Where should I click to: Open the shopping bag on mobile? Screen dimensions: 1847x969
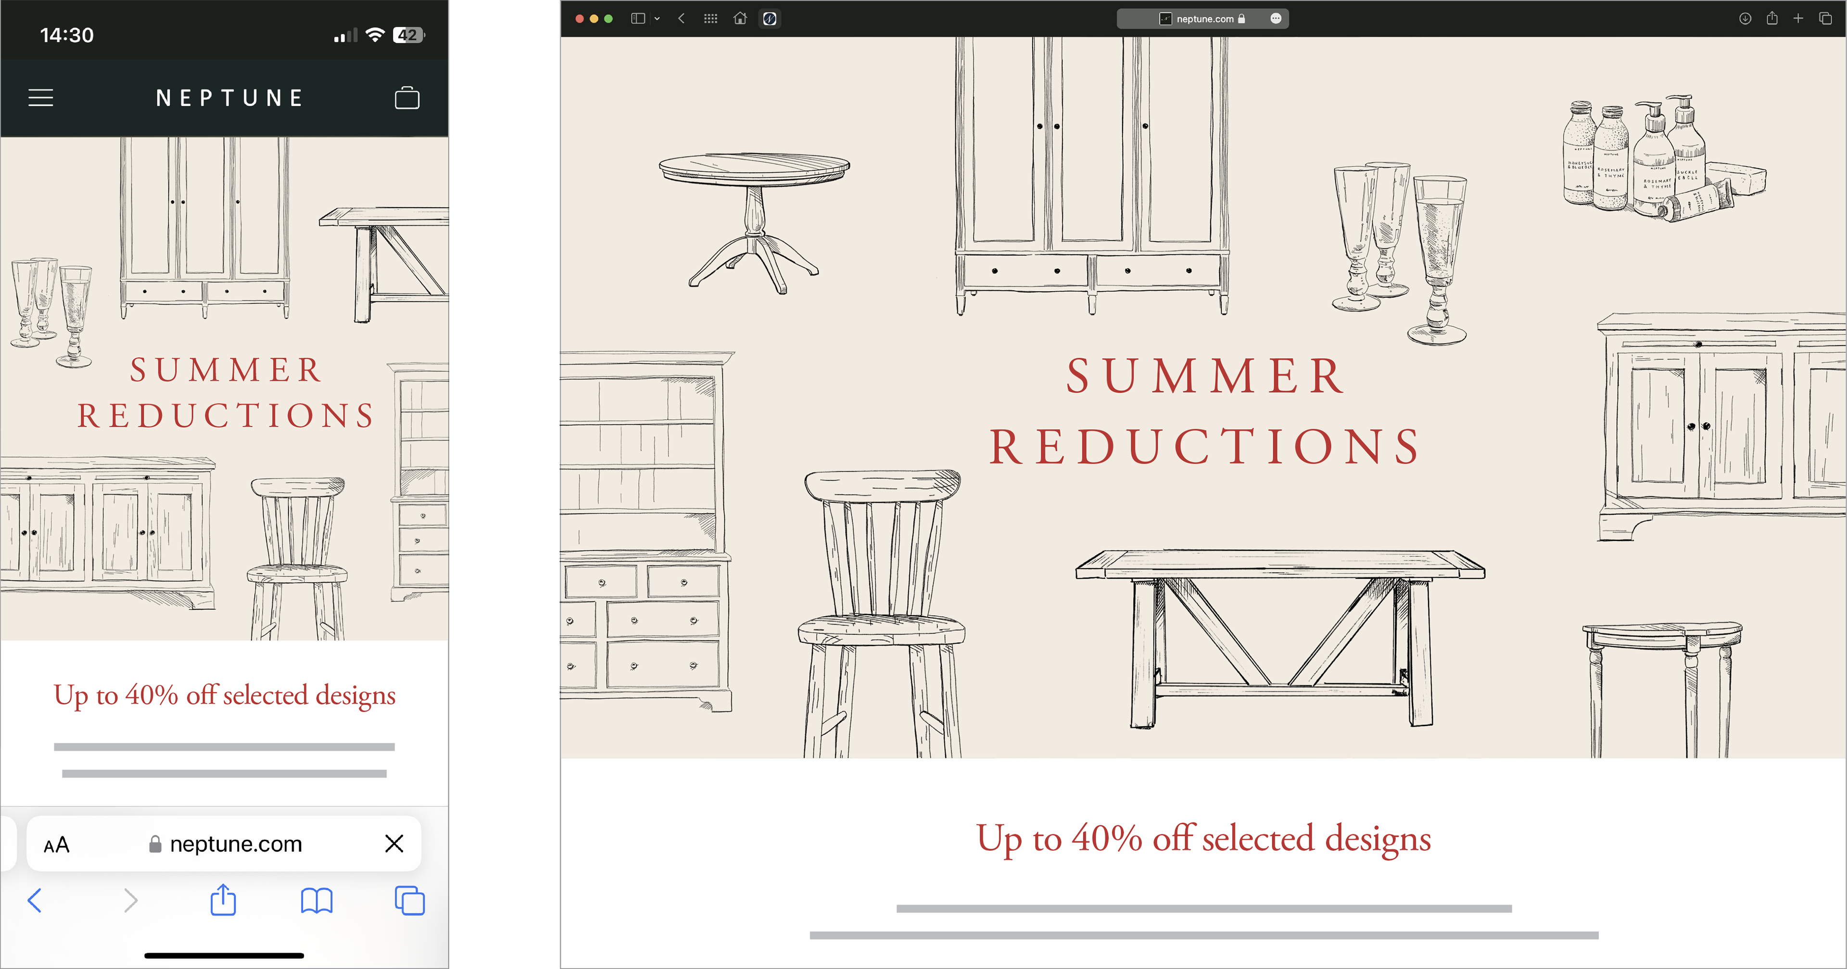(406, 98)
